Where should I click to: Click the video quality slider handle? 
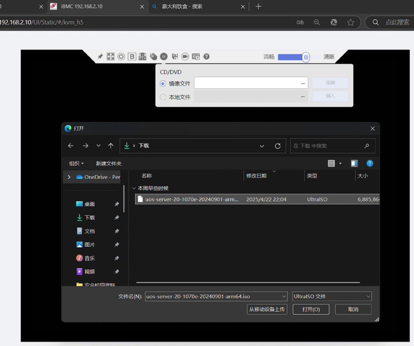pyautogui.click(x=306, y=57)
